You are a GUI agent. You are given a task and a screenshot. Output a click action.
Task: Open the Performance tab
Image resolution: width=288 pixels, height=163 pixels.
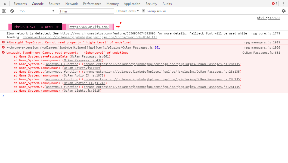[92, 4]
